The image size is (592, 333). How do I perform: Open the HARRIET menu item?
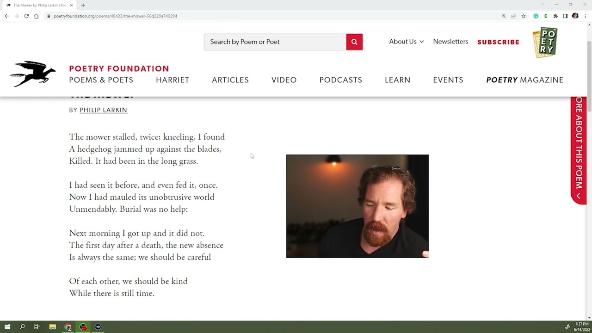[173, 80]
